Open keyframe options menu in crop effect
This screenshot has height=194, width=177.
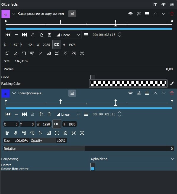[x=86, y=35]
